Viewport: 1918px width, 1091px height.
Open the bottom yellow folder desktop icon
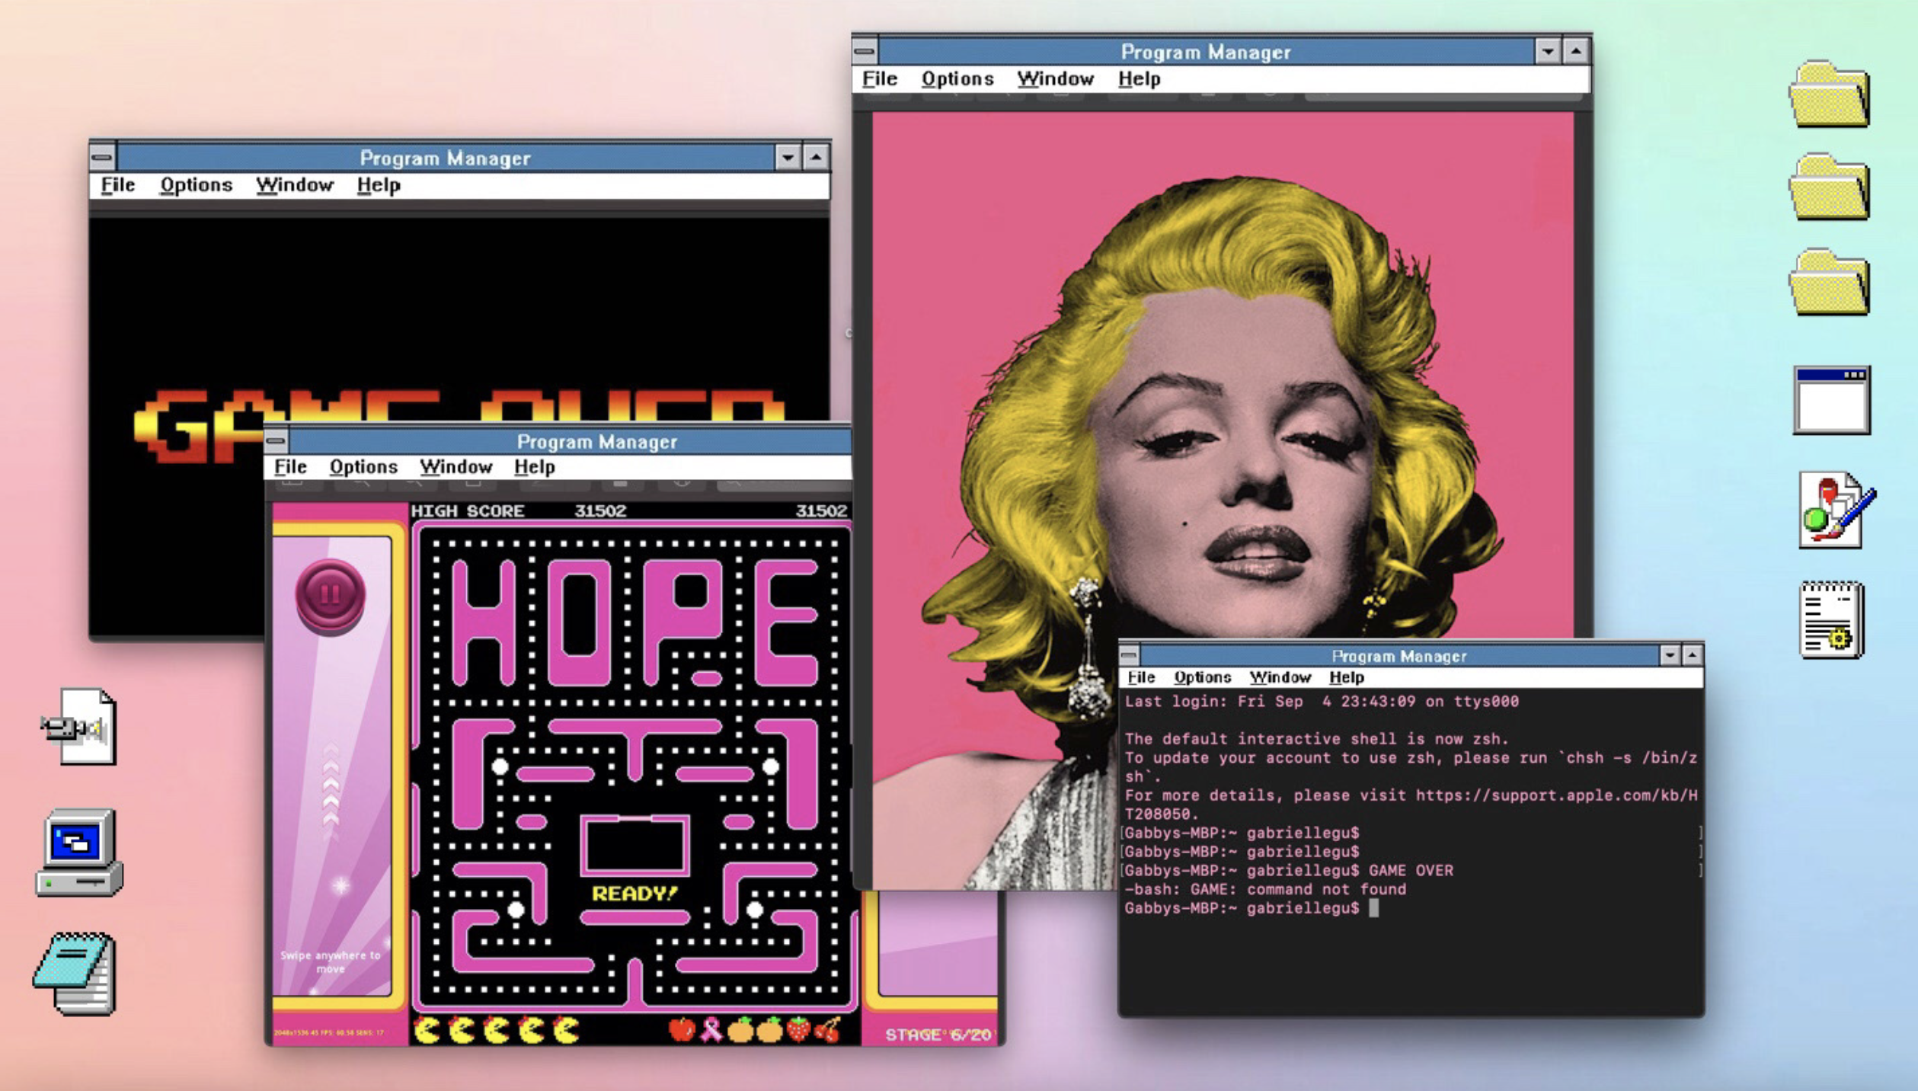pyautogui.click(x=1829, y=283)
